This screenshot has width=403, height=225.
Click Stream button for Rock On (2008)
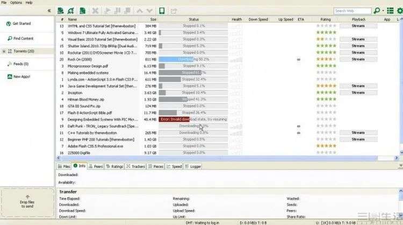[x=358, y=59]
